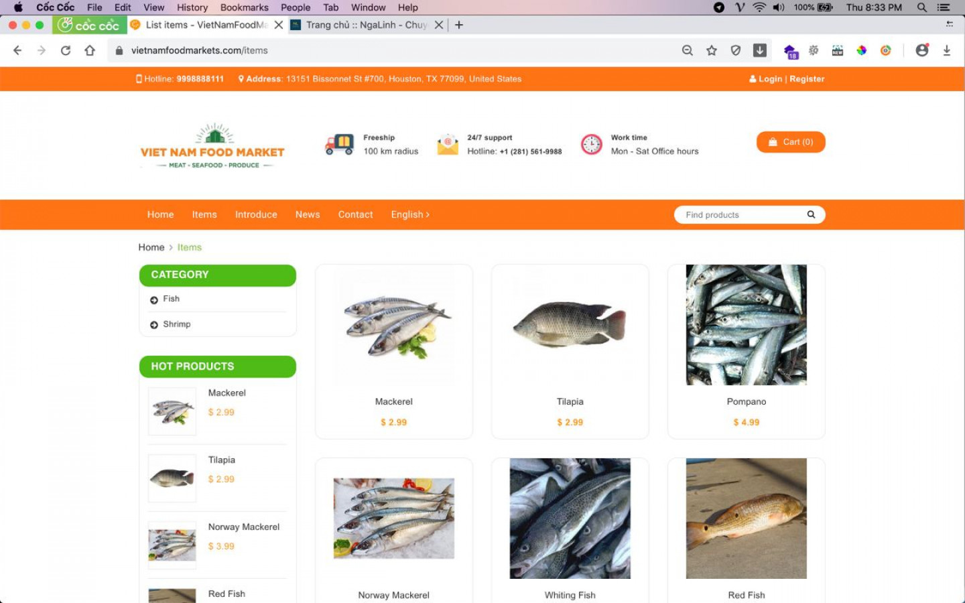
Task: Open a new browser tab
Action: [x=459, y=25]
